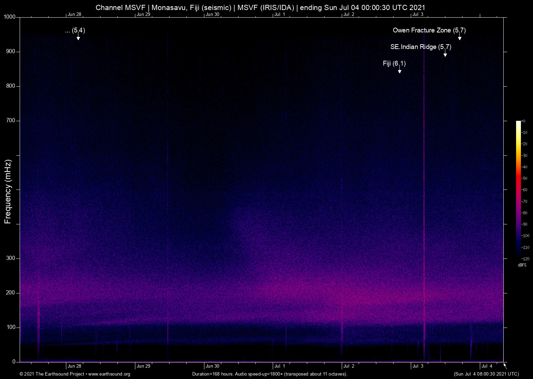
Task: Click the 'Jun 30' label on top axis
Action: pyautogui.click(x=212, y=14)
